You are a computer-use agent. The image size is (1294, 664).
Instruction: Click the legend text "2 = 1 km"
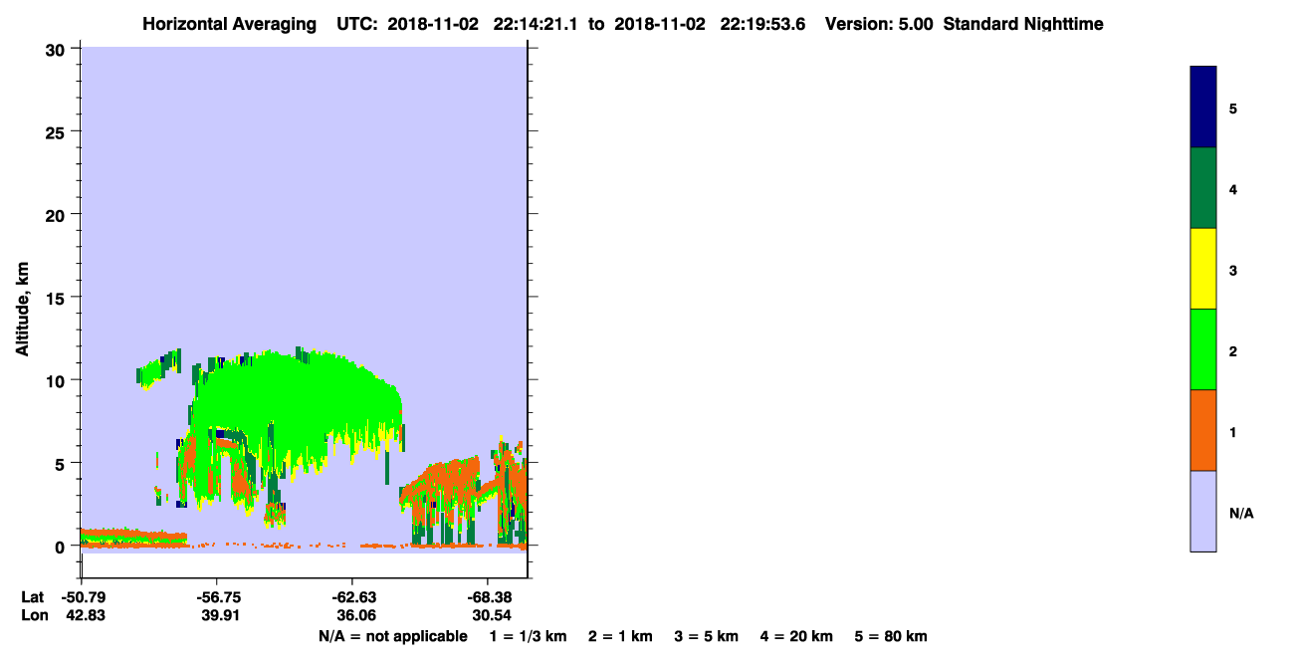tap(620, 636)
